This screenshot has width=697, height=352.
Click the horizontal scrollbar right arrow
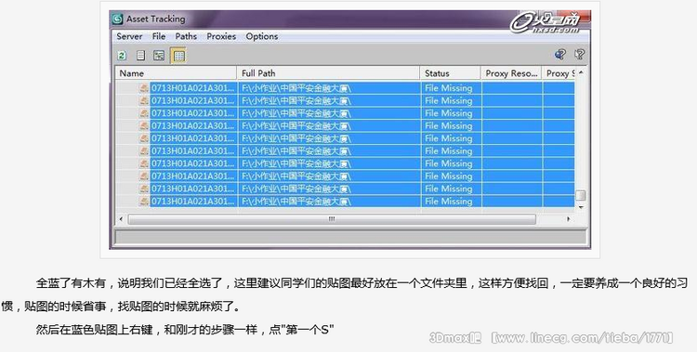coord(569,219)
